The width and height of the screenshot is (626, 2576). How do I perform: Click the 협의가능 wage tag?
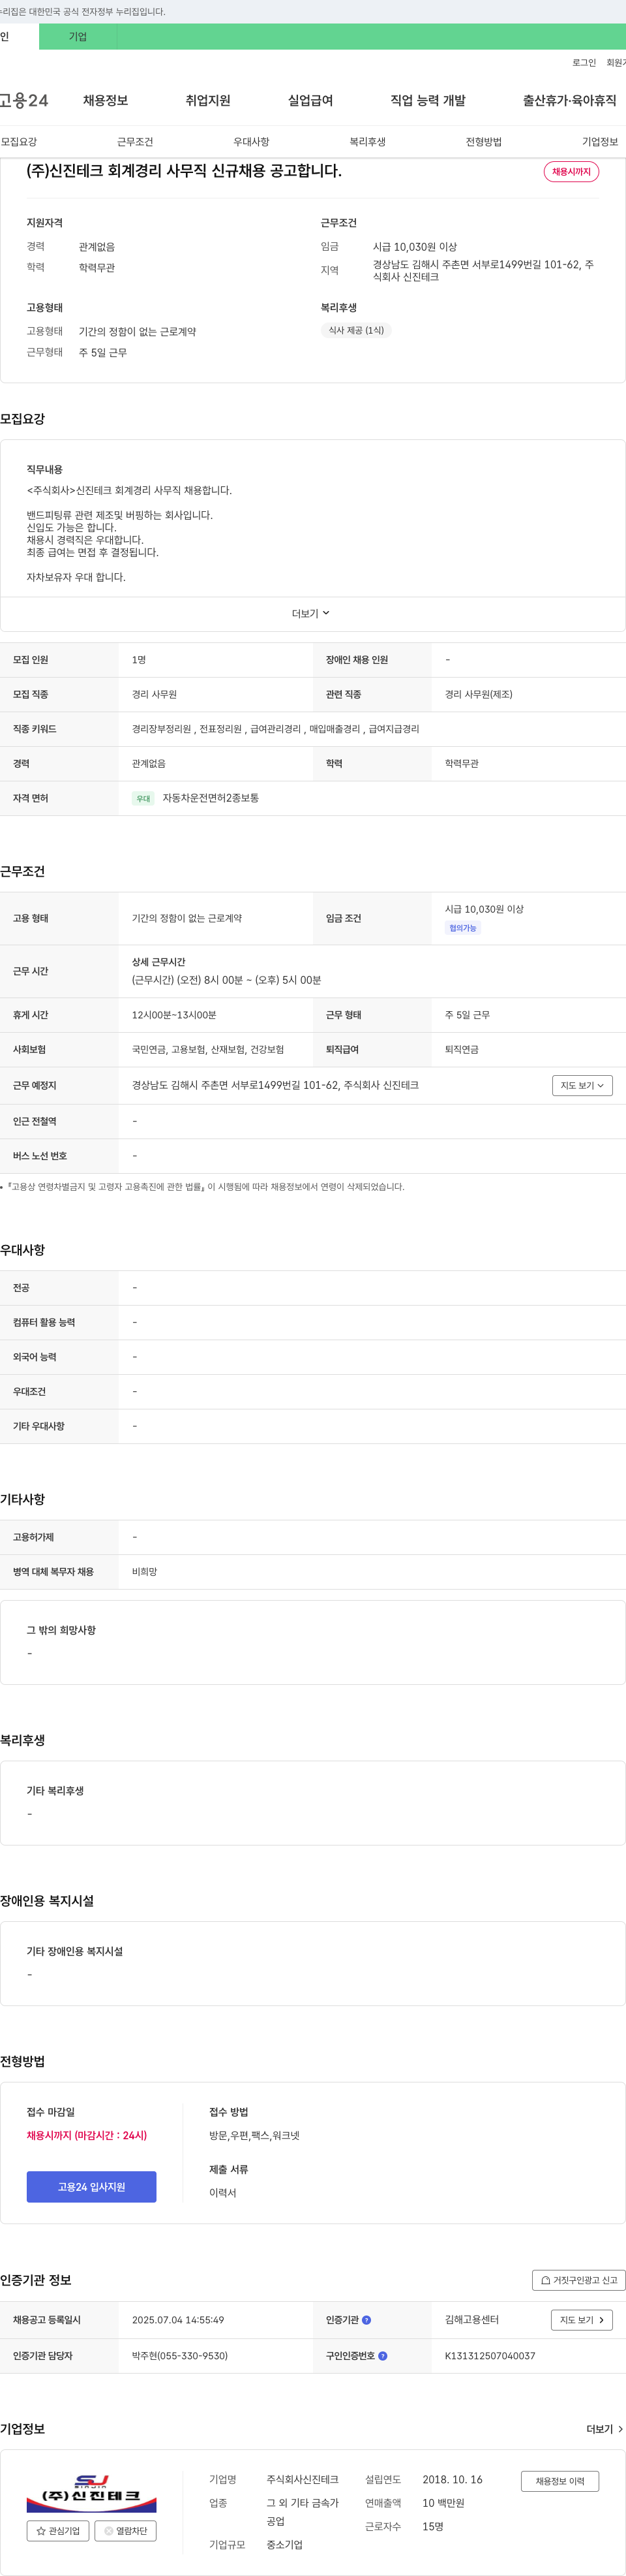pyautogui.click(x=462, y=928)
